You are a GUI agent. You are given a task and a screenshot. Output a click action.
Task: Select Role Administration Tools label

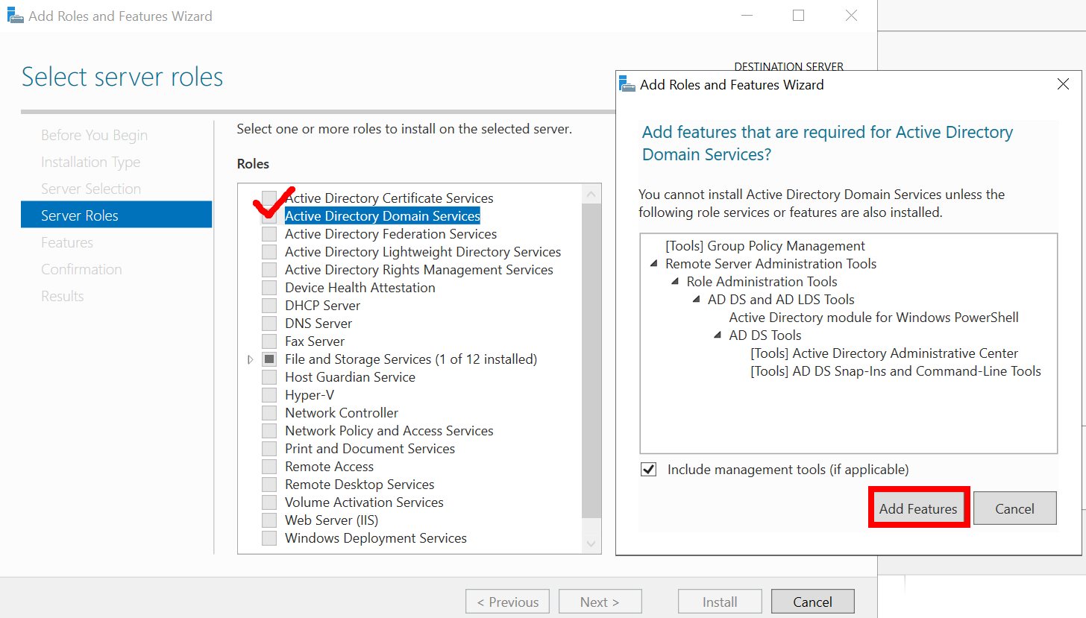coord(762,282)
